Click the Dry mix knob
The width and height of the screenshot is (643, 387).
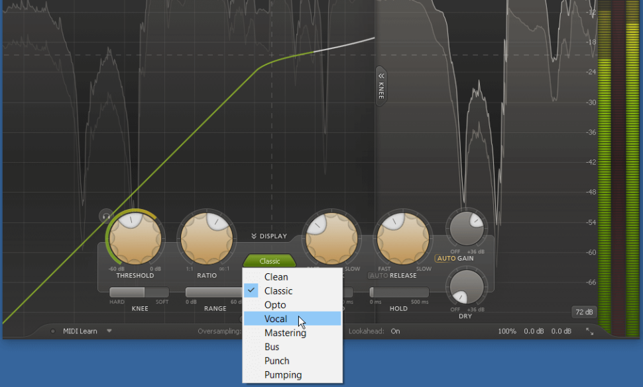[466, 286]
